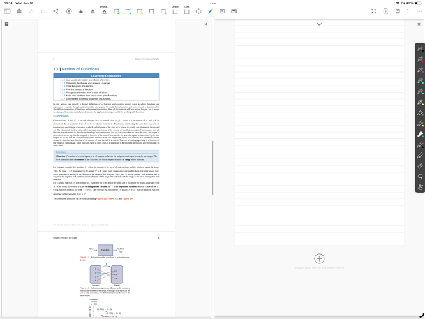
Task: Click the undo arrow
Action: tap(31, 11)
